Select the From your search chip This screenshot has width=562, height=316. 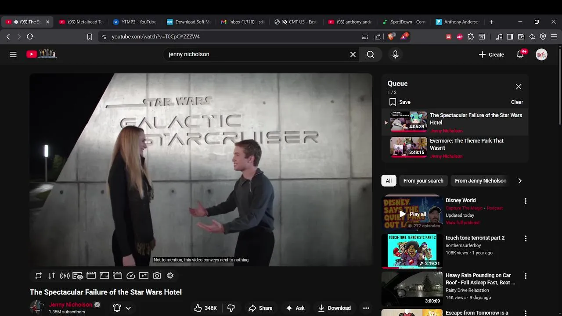coord(423,180)
